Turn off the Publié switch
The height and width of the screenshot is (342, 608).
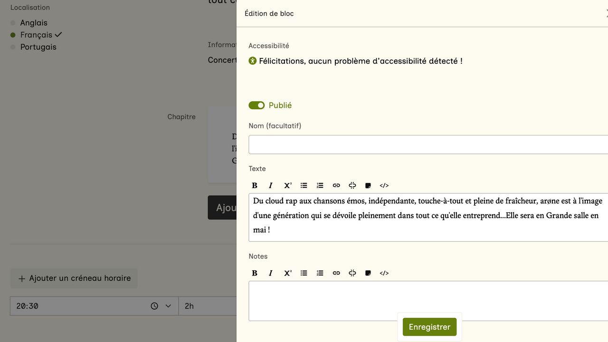[x=256, y=105]
